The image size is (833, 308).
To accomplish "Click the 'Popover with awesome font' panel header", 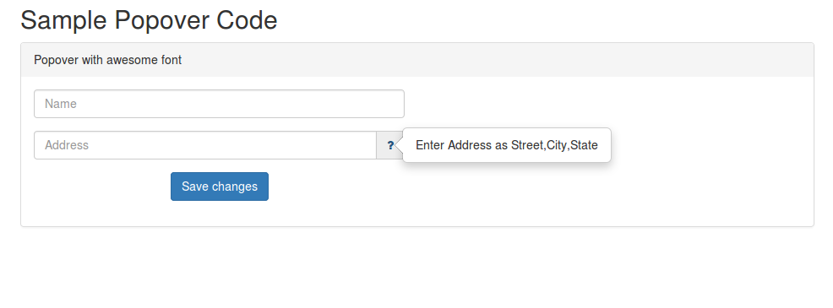I will click(x=417, y=60).
